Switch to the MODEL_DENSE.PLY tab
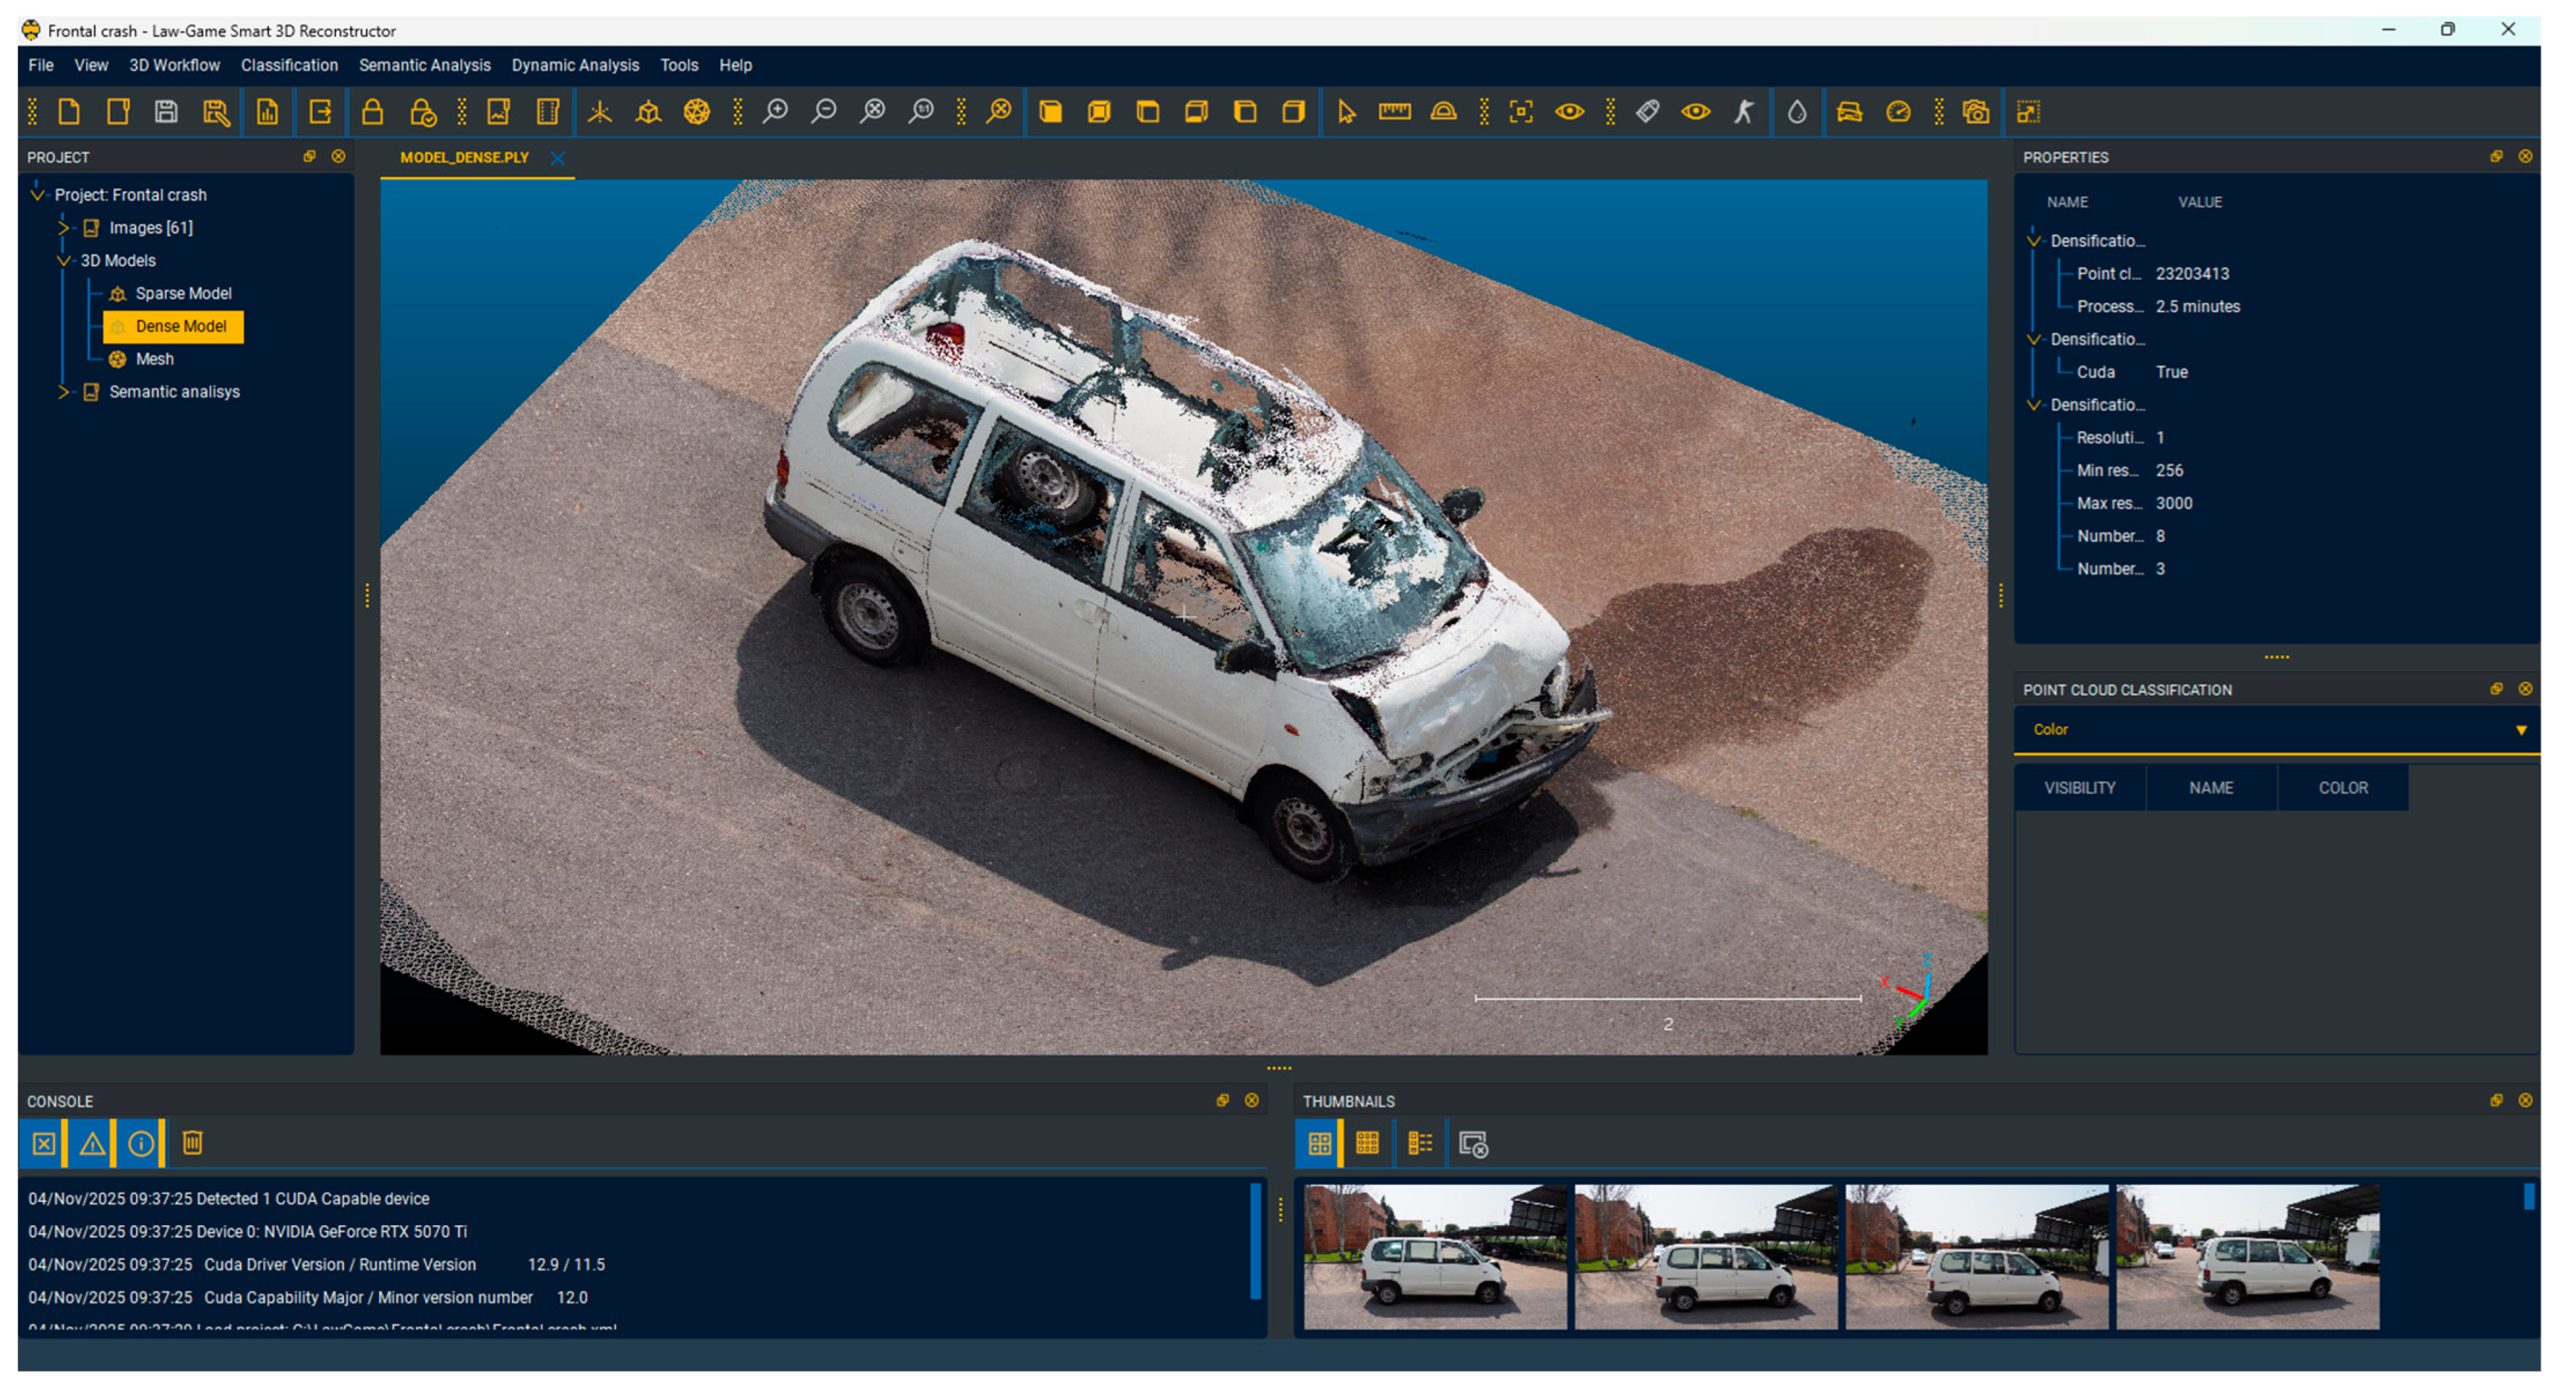Viewport: 2554px width, 1390px height. click(464, 158)
